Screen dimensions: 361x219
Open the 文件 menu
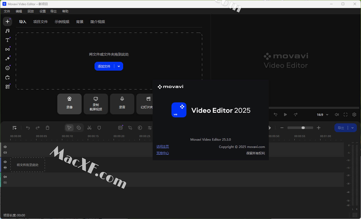pyautogui.click(x=7, y=11)
